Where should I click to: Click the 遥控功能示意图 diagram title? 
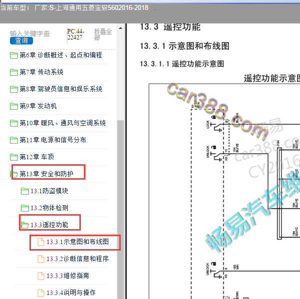pyautogui.click(x=272, y=78)
